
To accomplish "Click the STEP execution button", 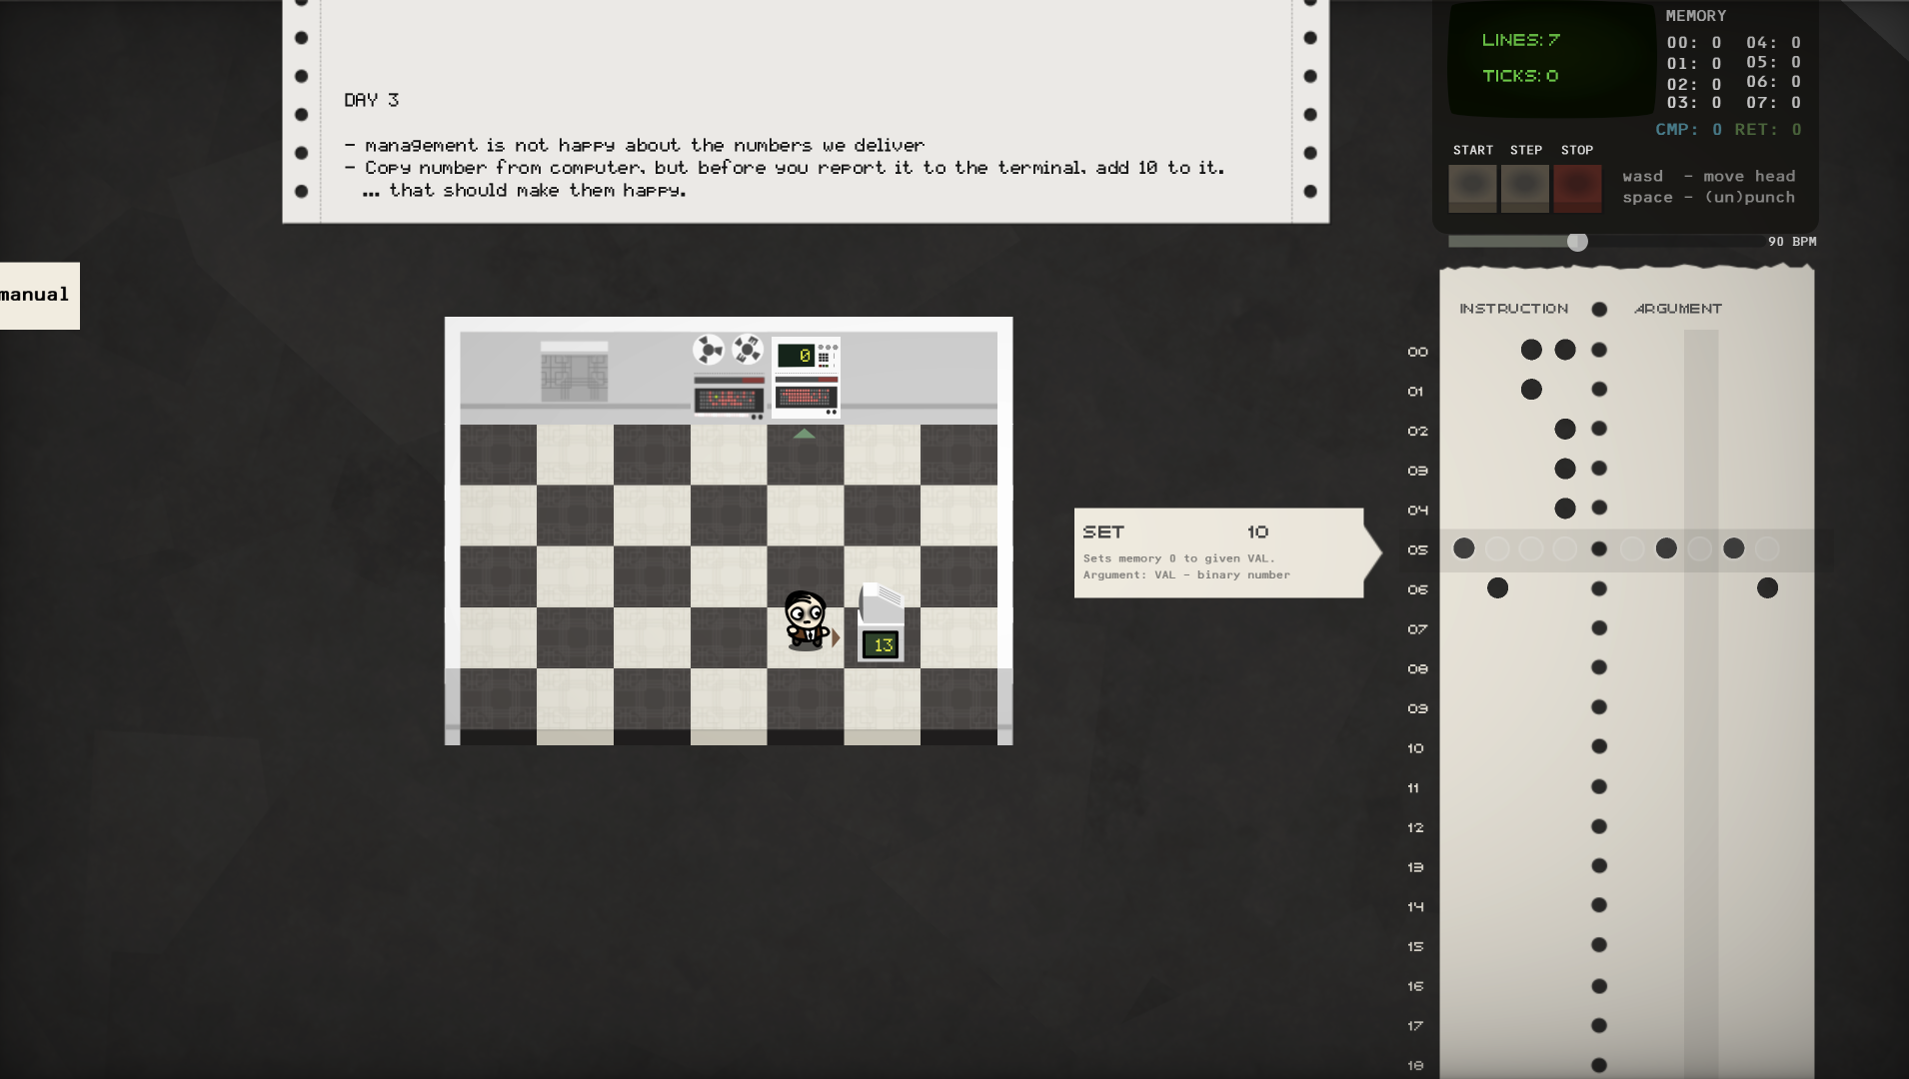I will click(1525, 188).
